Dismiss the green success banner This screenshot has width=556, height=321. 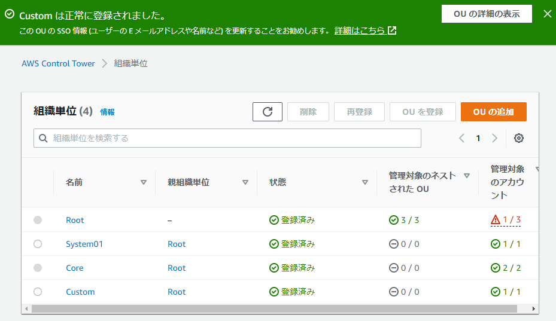[x=547, y=14]
